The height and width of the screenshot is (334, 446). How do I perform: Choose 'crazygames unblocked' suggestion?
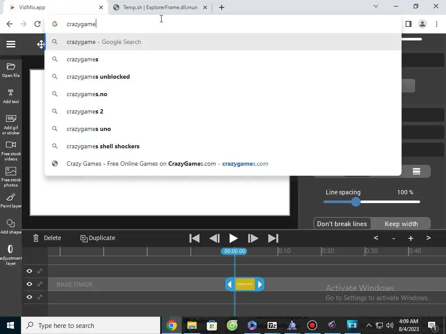(x=223, y=77)
